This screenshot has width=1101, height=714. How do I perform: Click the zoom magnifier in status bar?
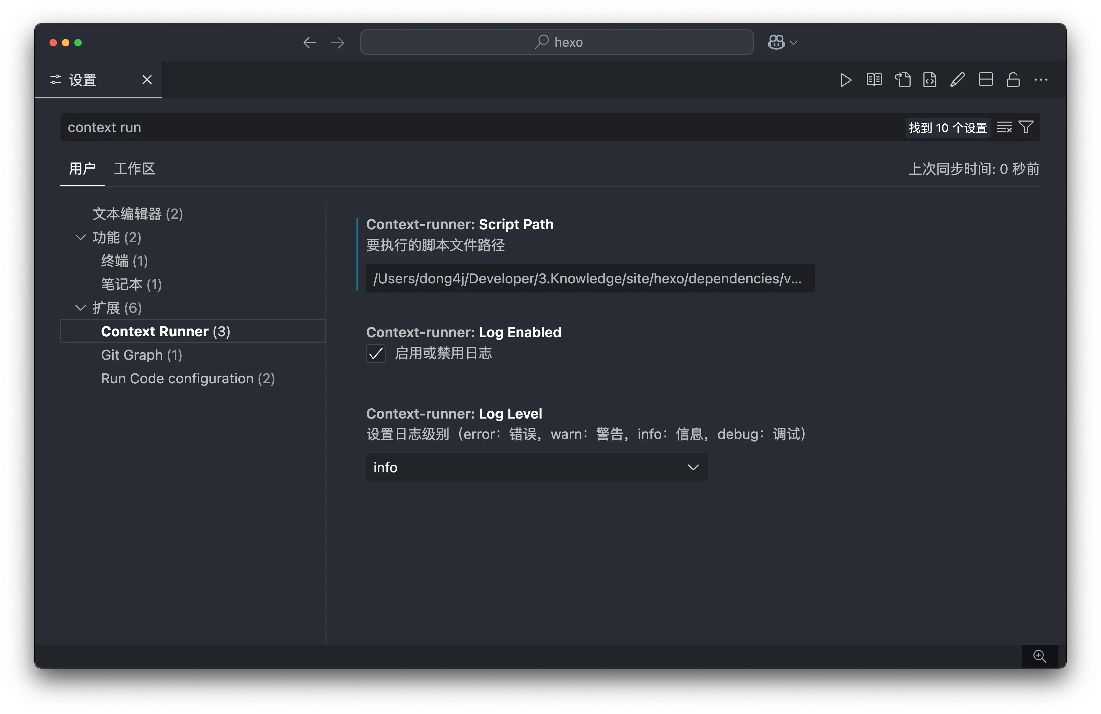1039,656
